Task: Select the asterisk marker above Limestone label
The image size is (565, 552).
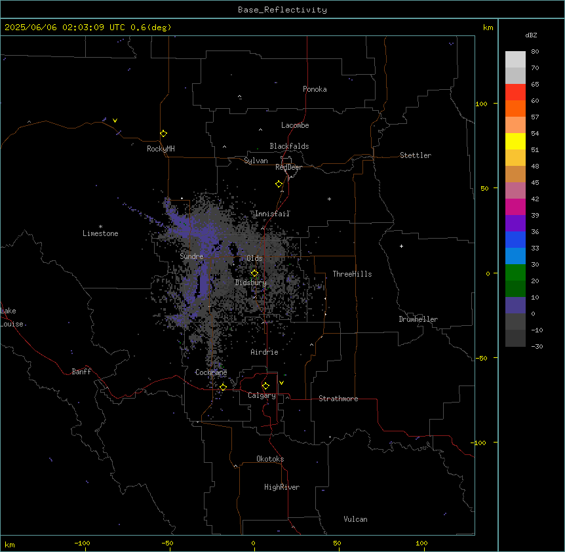Action: (100, 227)
